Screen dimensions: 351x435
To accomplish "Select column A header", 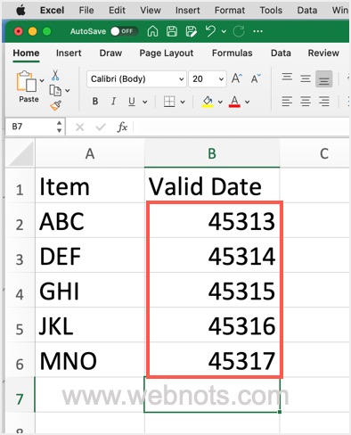I will (90, 153).
